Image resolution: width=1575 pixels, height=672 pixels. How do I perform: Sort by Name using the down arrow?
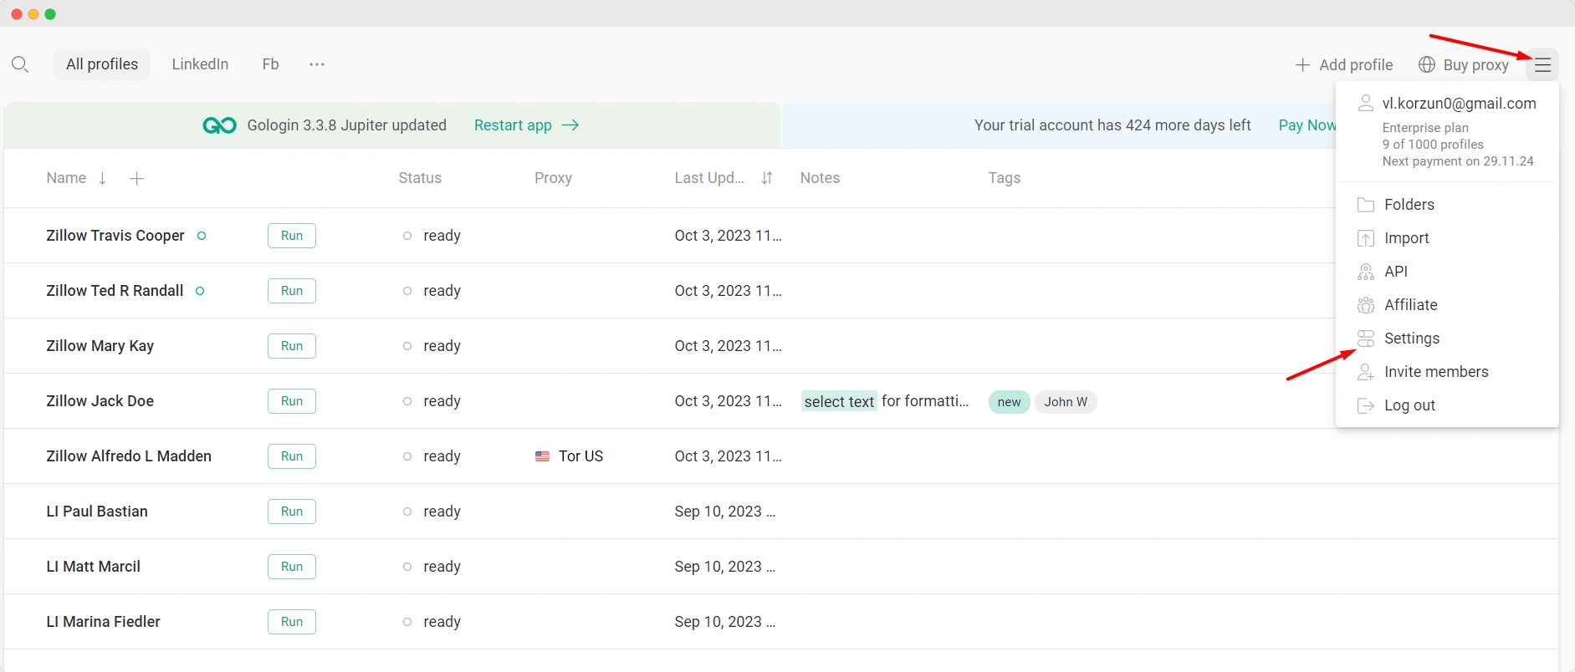pyautogui.click(x=102, y=178)
